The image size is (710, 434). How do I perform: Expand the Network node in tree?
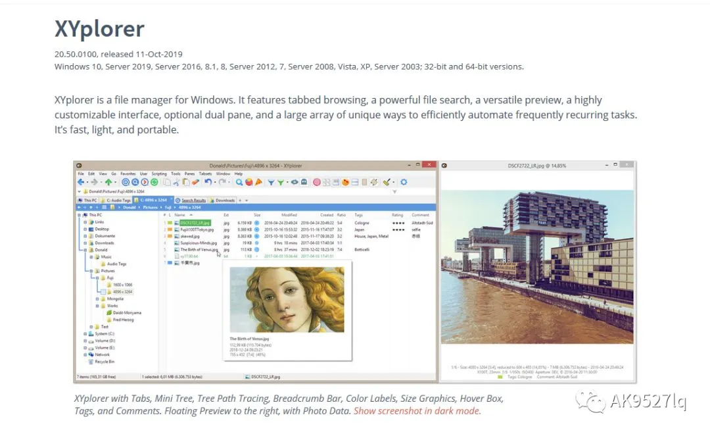pyautogui.click(x=85, y=354)
